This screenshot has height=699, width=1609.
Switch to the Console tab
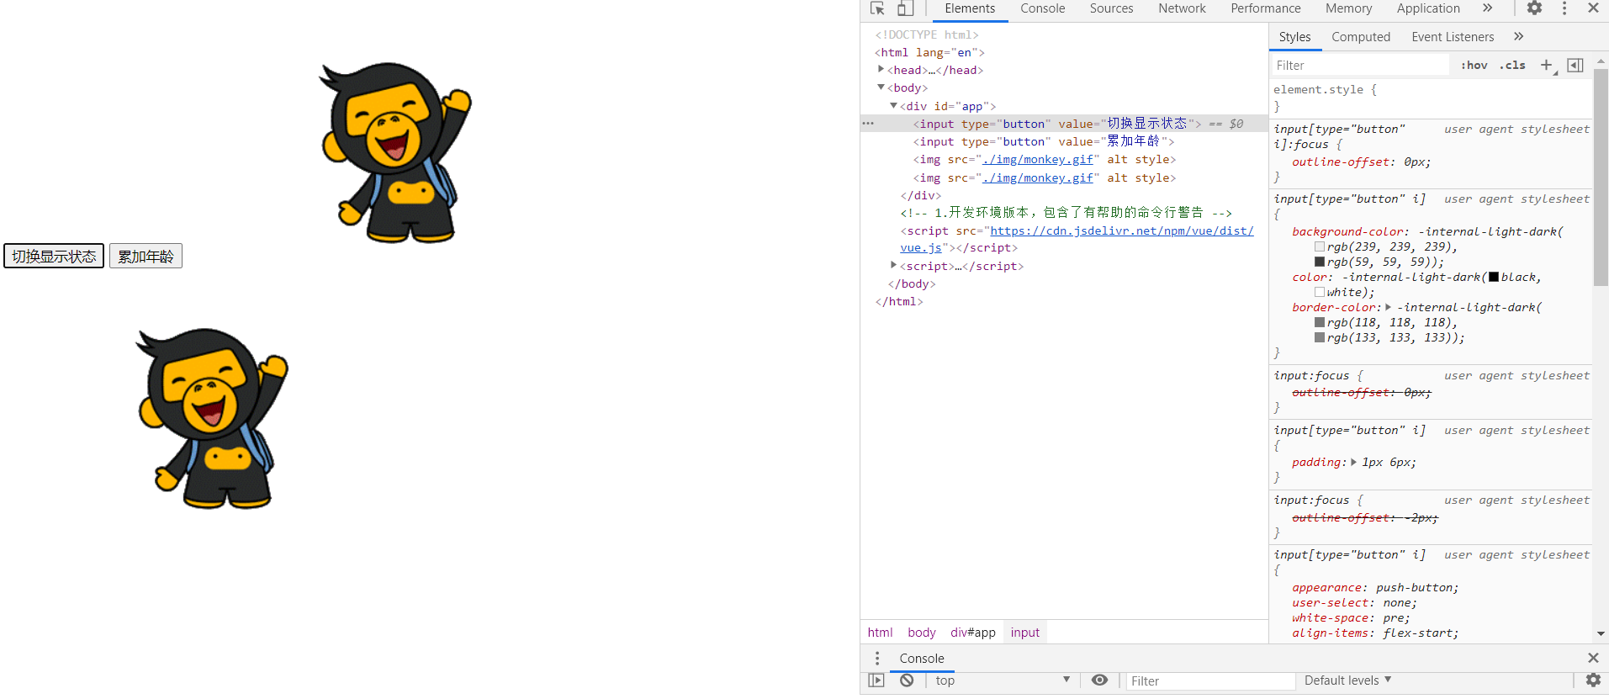pos(1043,8)
